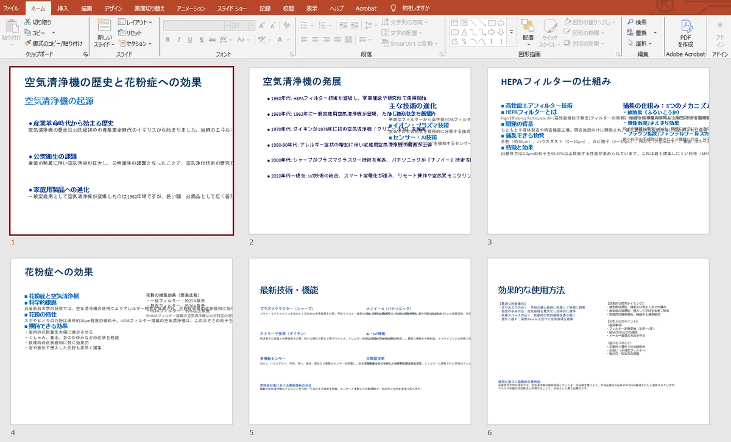Switch to the Review (校閲) tab
Screen dimensions: 731x442
288,8
